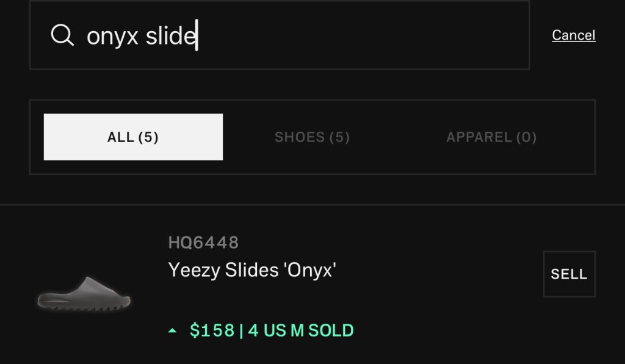Click the "SOLD" word in price line

331,330
